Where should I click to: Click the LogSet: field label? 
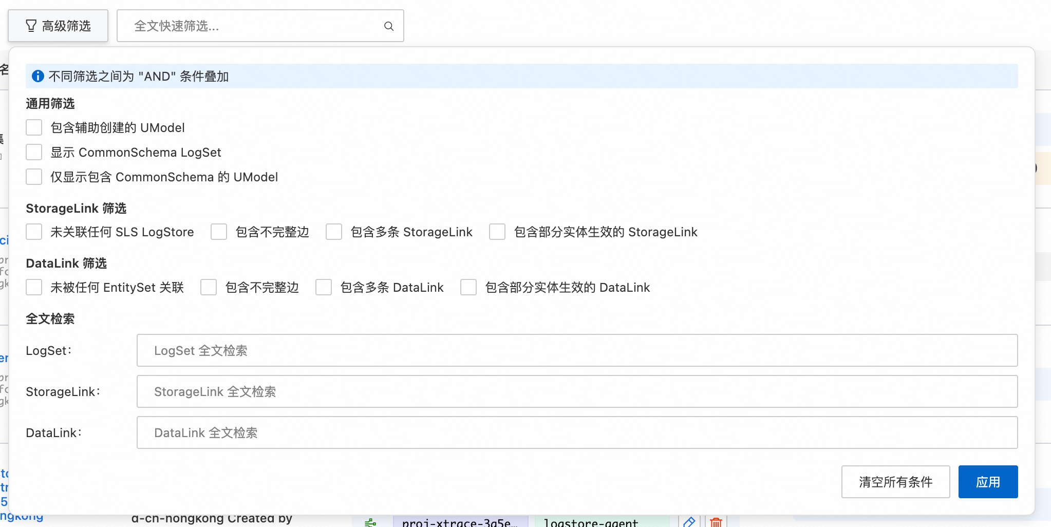(x=49, y=351)
